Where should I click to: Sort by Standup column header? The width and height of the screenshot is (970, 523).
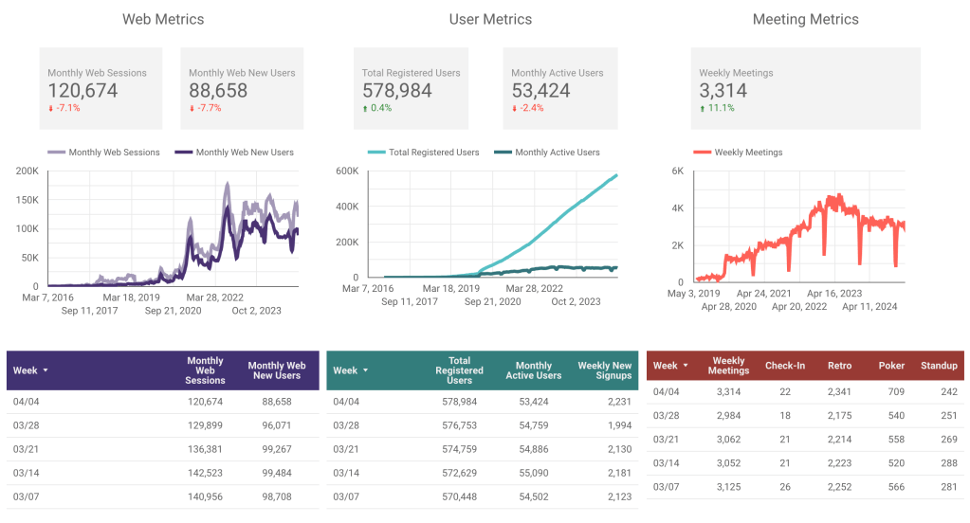pos(939,366)
